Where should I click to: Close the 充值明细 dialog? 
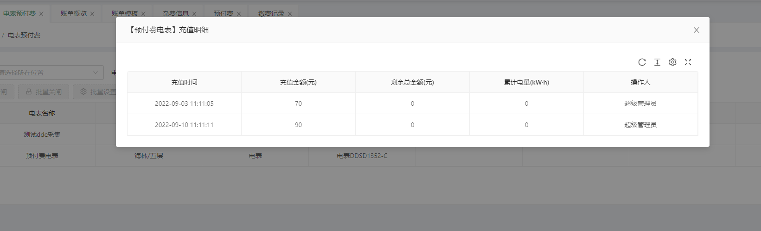[x=696, y=30]
